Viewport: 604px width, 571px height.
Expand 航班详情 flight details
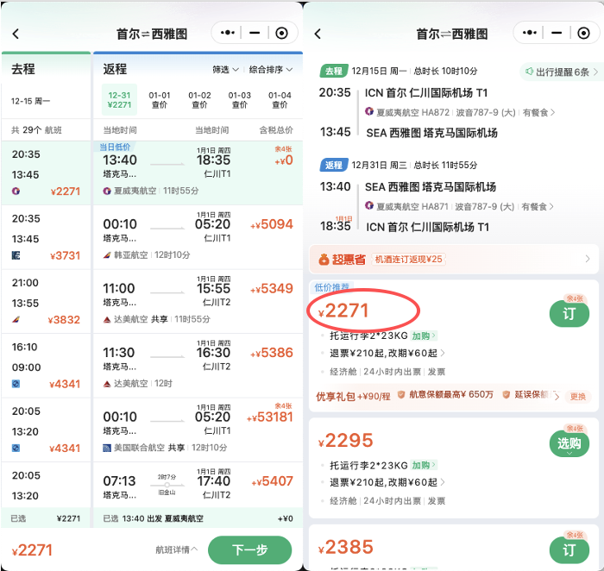(176, 549)
